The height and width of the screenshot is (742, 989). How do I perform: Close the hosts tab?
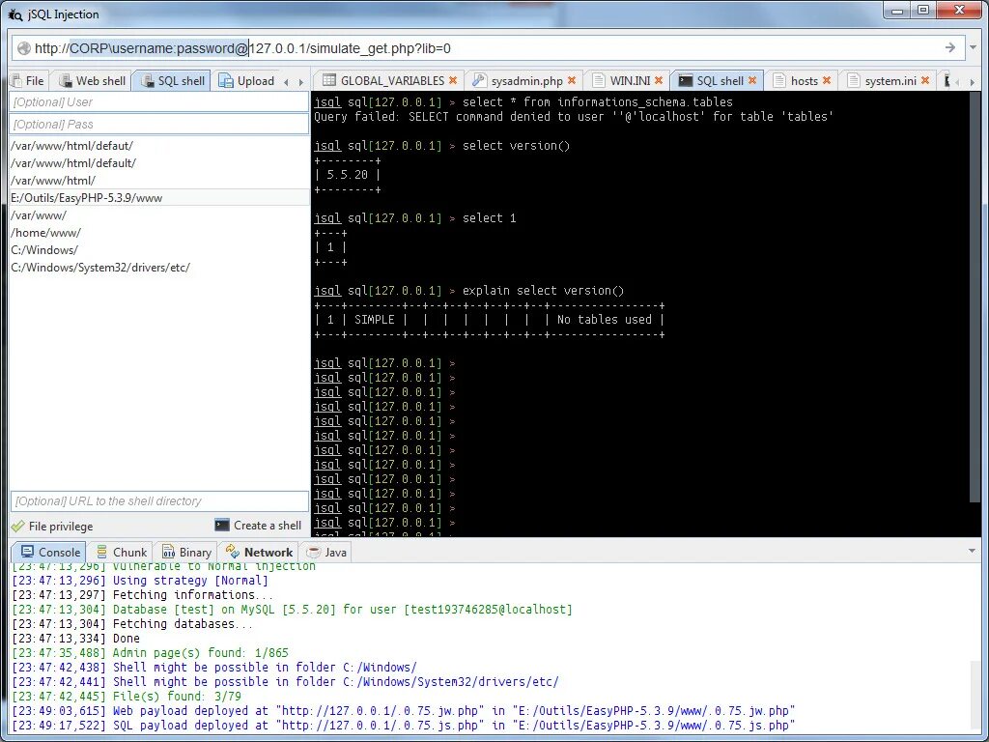point(827,80)
